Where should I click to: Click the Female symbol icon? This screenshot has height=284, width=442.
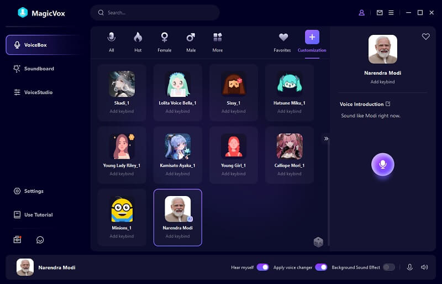tap(164, 37)
